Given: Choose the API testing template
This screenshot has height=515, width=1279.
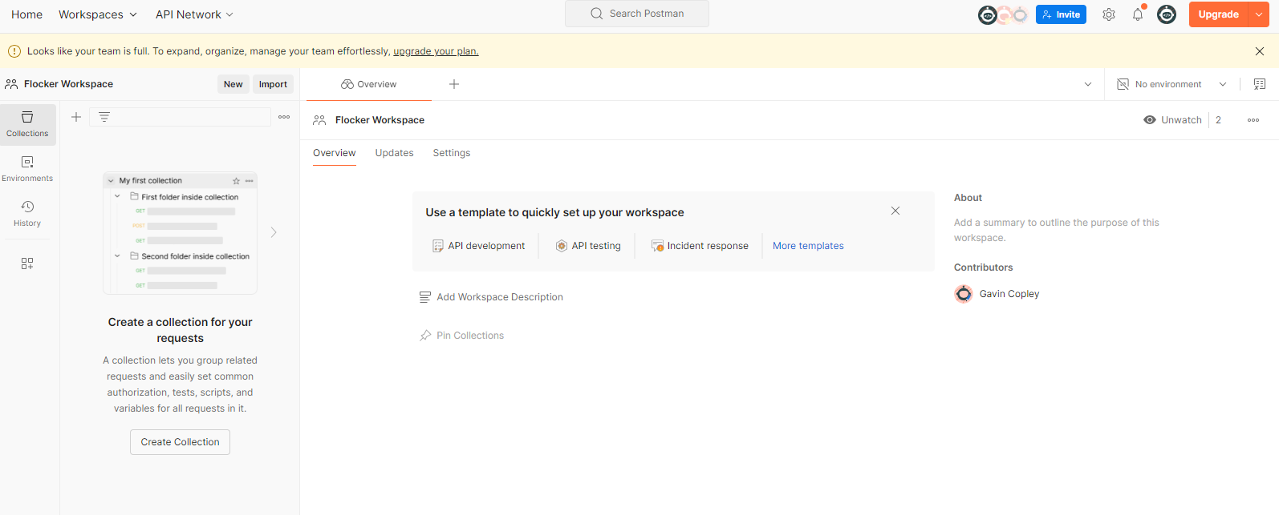Looking at the screenshot, I should (588, 246).
